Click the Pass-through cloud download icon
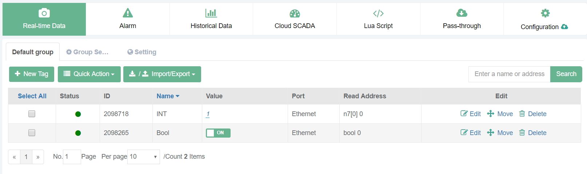Image resolution: width=587 pixels, height=174 pixels. 462,13
